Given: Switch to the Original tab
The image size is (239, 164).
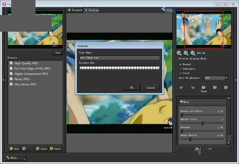Looking at the screenshot, I should (x=75, y=10).
